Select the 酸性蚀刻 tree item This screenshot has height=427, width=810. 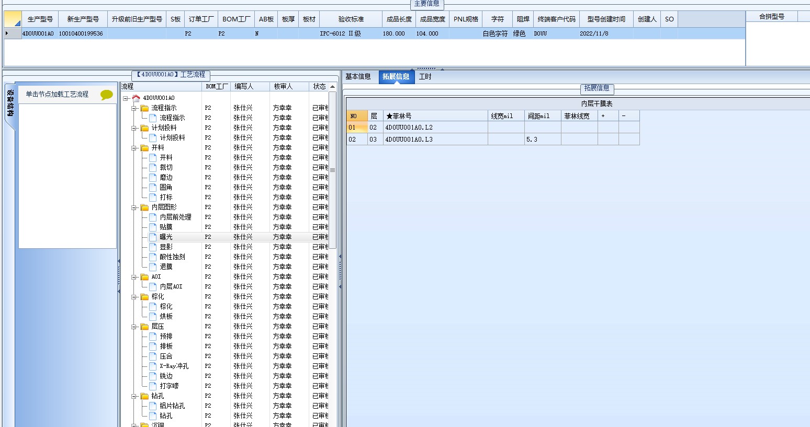point(172,257)
